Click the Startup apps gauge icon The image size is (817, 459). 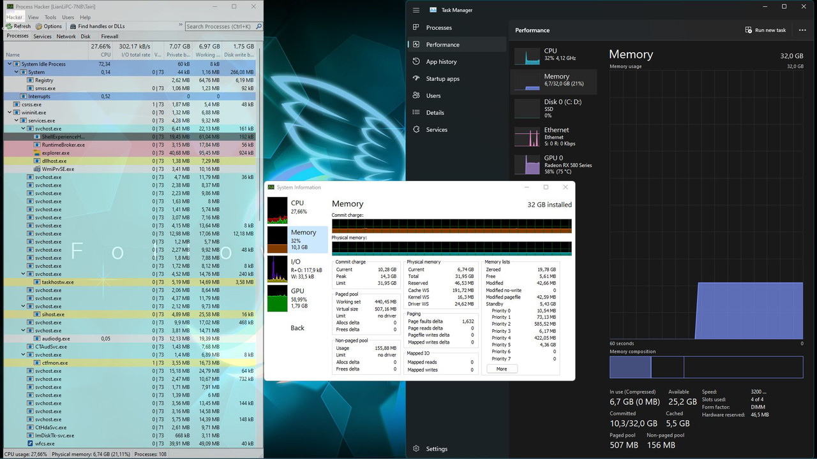416,78
